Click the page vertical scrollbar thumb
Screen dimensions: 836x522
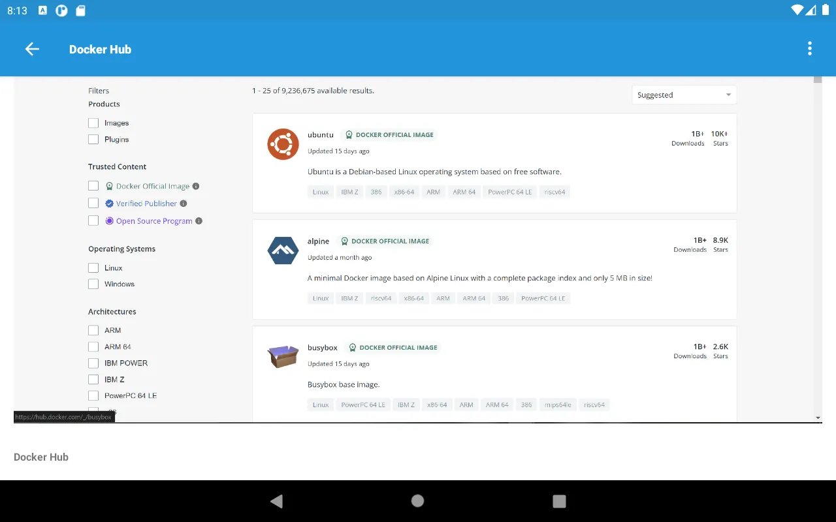pos(818,80)
